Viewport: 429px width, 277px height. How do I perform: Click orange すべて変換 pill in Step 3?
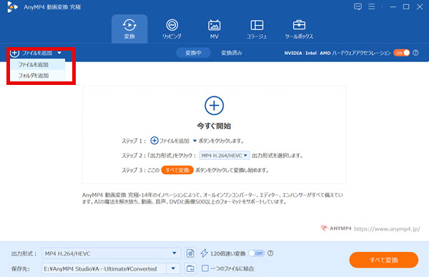[177, 170]
